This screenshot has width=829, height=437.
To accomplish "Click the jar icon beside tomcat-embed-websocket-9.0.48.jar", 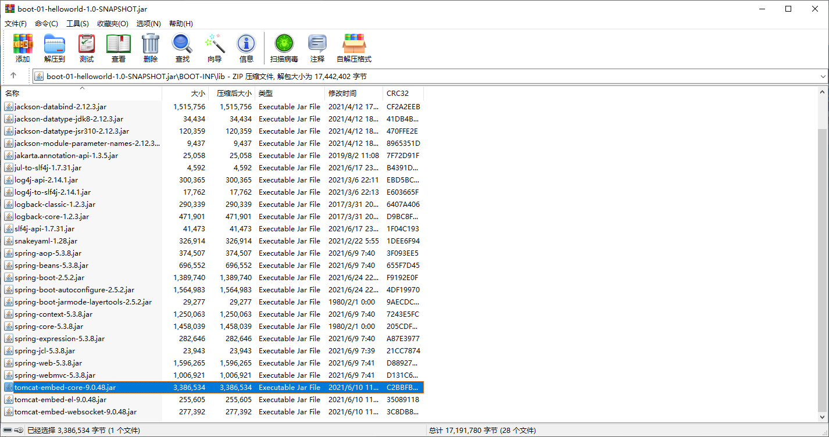I will pyautogui.click(x=9, y=411).
